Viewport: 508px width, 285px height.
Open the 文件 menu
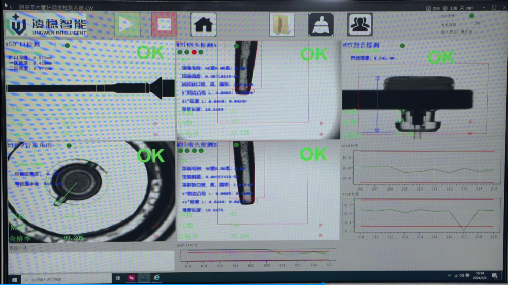[x=433, y=8]
